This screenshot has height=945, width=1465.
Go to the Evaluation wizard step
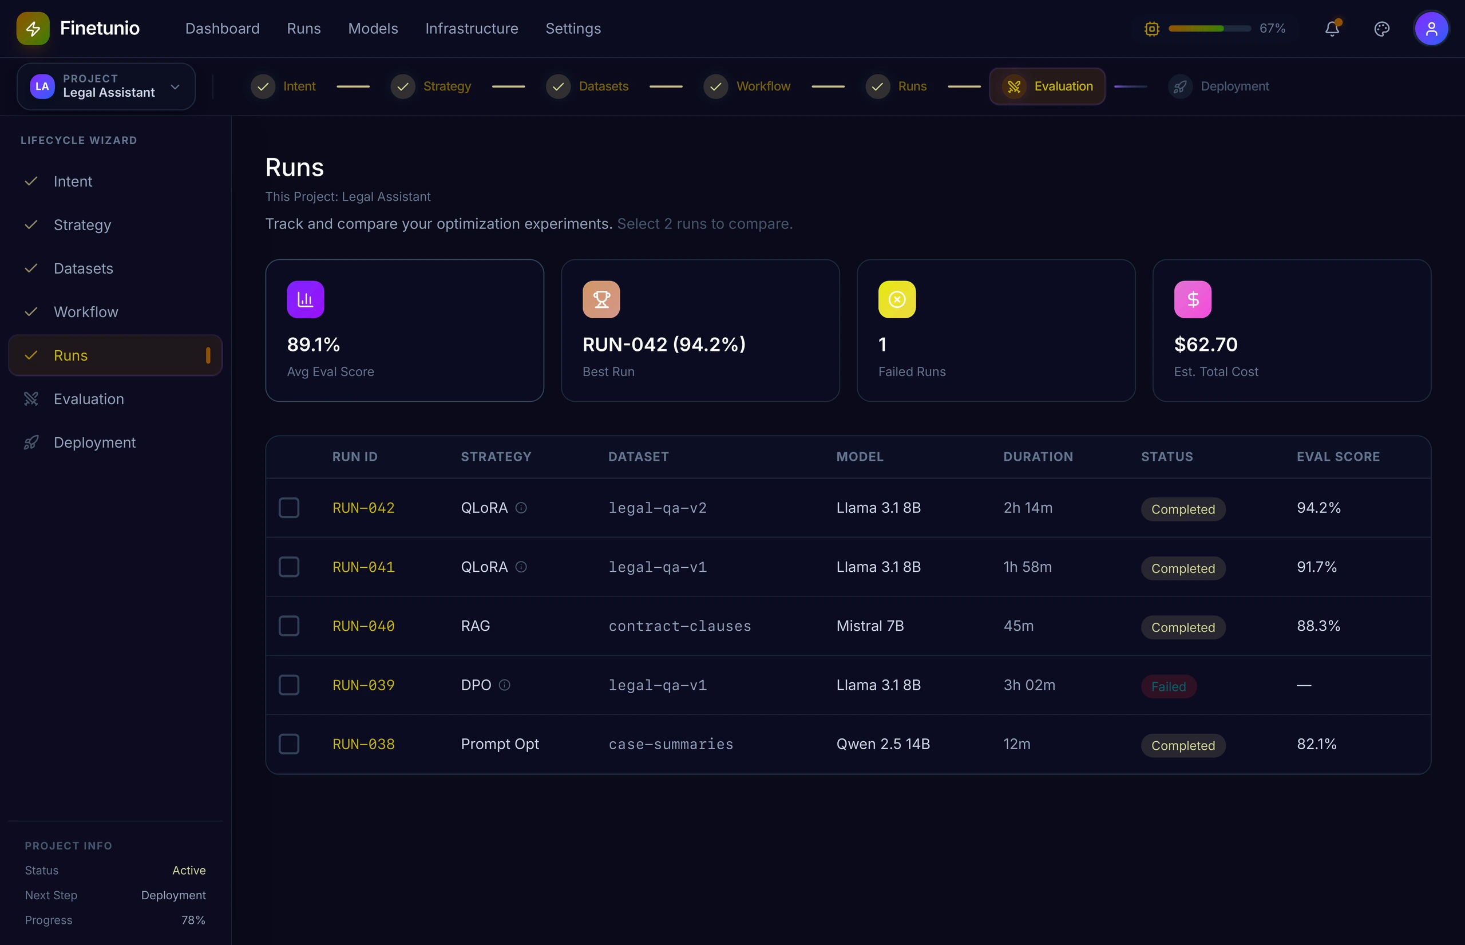pos(1047,86)
